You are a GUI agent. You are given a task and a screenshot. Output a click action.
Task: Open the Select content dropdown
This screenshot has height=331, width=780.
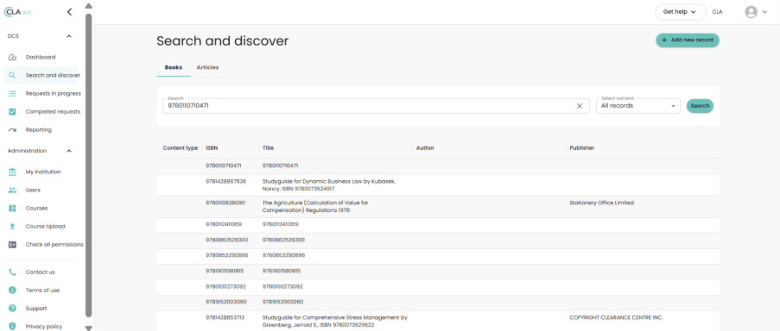click(x=638, y=106)
